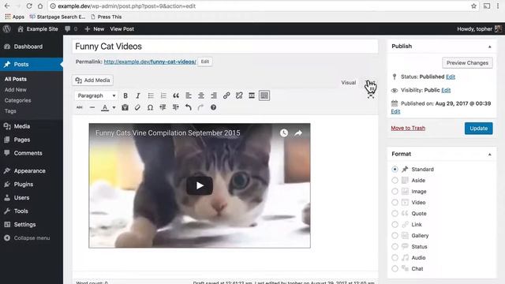Select the Standard post format
Image resolution: width=505 pixels, height=284 pixels.
point(395,169)
